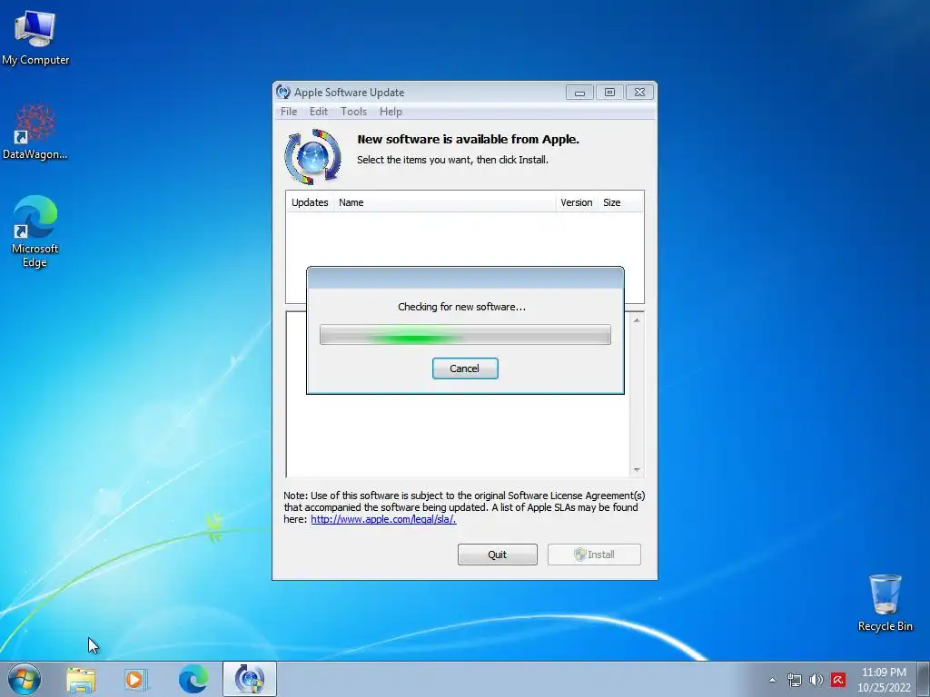Sort by the Name column header
930x697 pixels.
coord(444,202)
